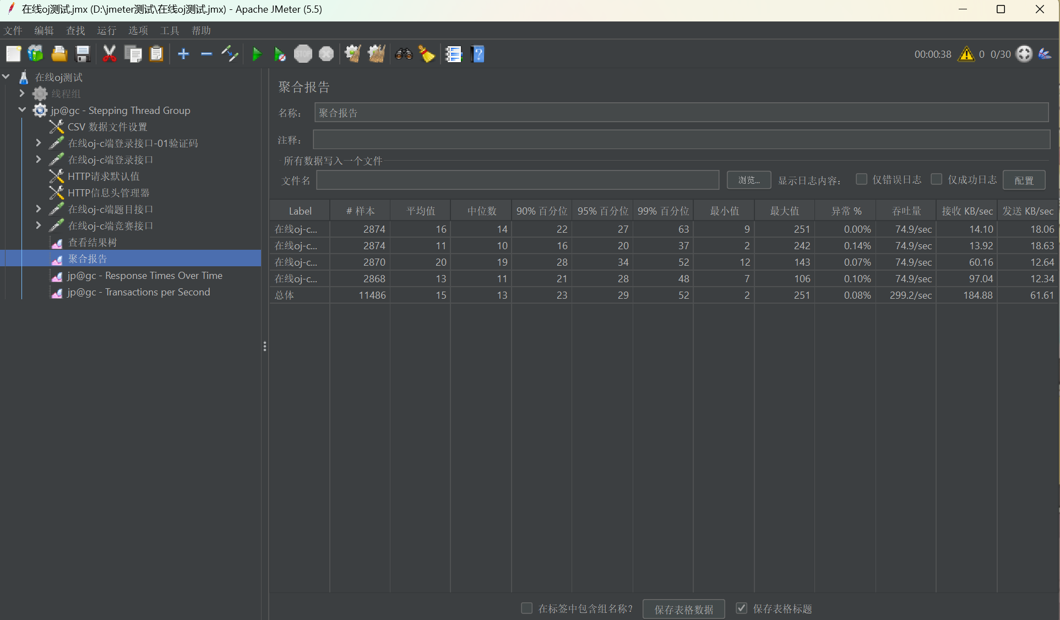The image size is (1060, 620).
Task: Click the Clear All broom icon
Action: [x=377, y=54]
